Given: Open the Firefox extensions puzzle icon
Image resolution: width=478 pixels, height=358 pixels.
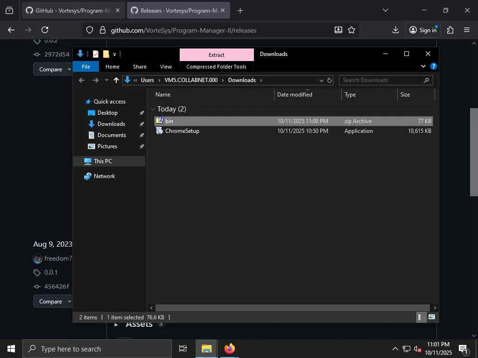Looking at the screenshot, I should 450,30.
